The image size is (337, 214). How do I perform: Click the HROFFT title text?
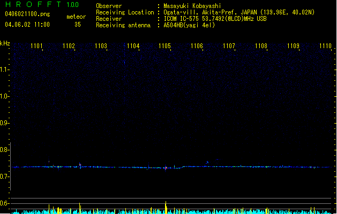pyautogui.click(x=33, y=4)
